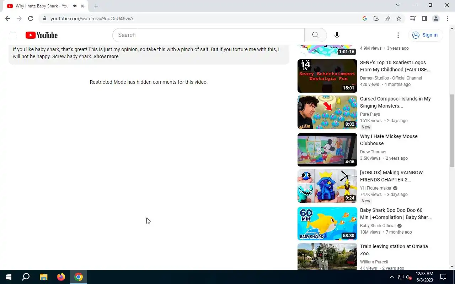Screen dimensions: 455x284
Task: Go forward with the browser forward arrow
Action: click(x=19, y=18)
